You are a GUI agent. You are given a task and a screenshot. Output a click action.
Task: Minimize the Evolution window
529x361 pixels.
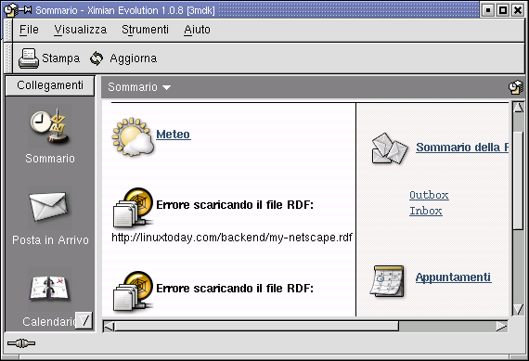tap(488, 10)
